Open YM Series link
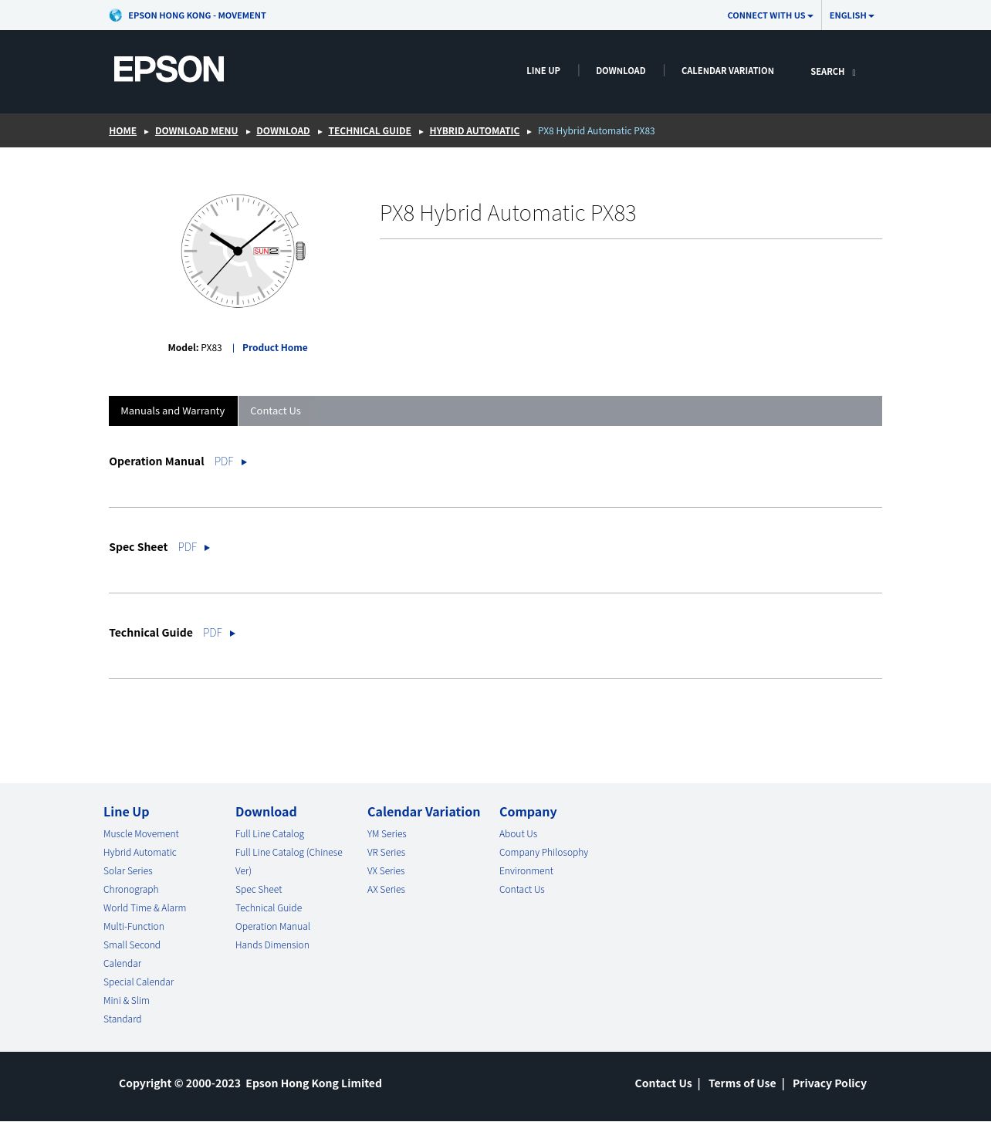This screenshot has width=991, height=1122. click(387, 834)
